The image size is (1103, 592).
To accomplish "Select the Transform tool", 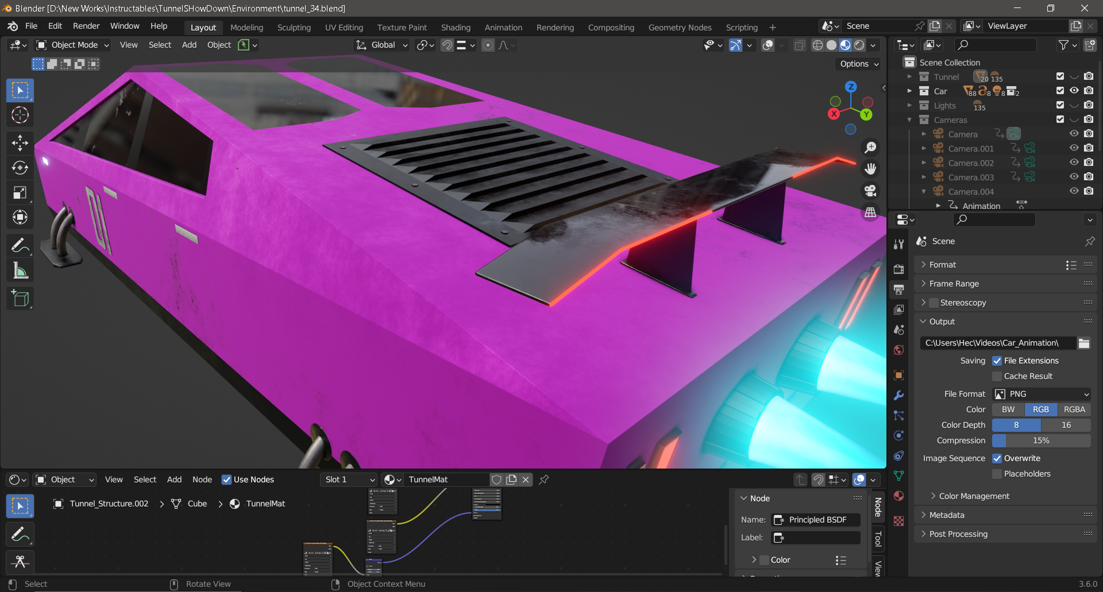I will coord(20,217).
